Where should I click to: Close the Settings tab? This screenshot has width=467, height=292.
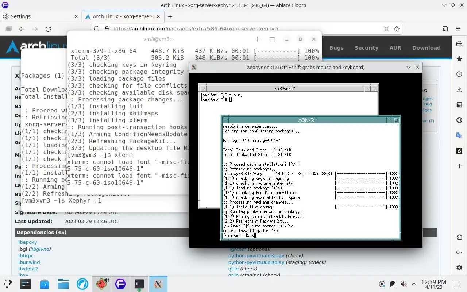76,16
